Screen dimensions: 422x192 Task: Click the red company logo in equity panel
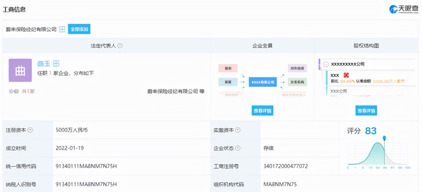pyautogui.click(x=346, y=75)
